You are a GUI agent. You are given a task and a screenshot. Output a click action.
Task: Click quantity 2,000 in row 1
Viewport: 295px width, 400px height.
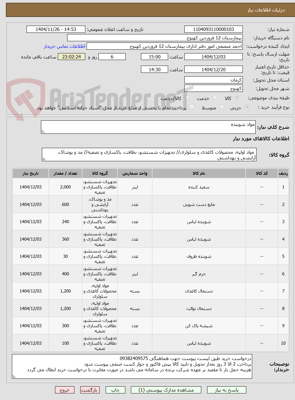pyautogui.click(x=65, y=187)
